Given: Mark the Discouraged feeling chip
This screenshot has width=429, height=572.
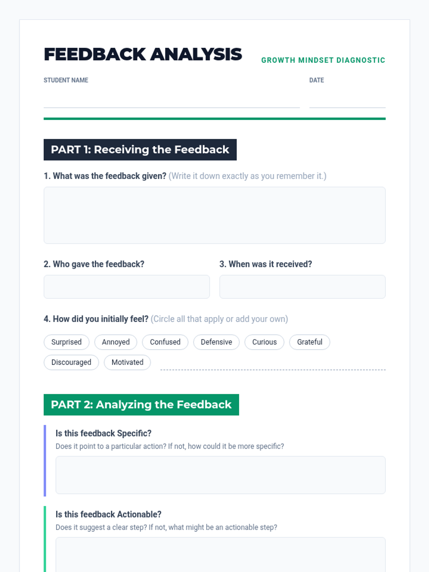Looking at the screenshot, I should 71,363.
